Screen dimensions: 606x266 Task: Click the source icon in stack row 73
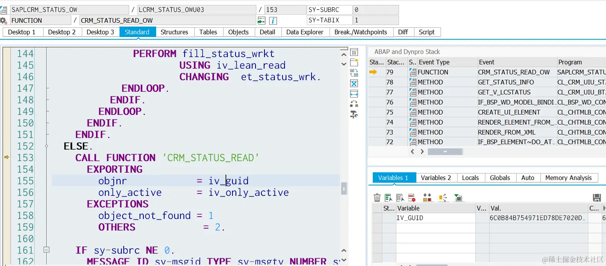[413, 132]
